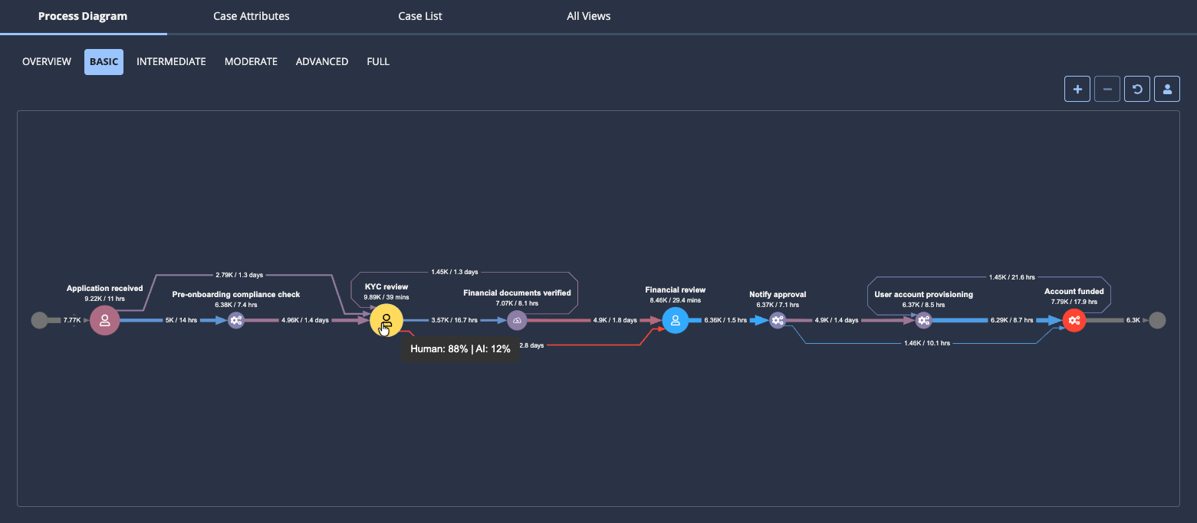
Task: Go to the All Views tab
Action: pyautogui.click(x=589, y=16)
